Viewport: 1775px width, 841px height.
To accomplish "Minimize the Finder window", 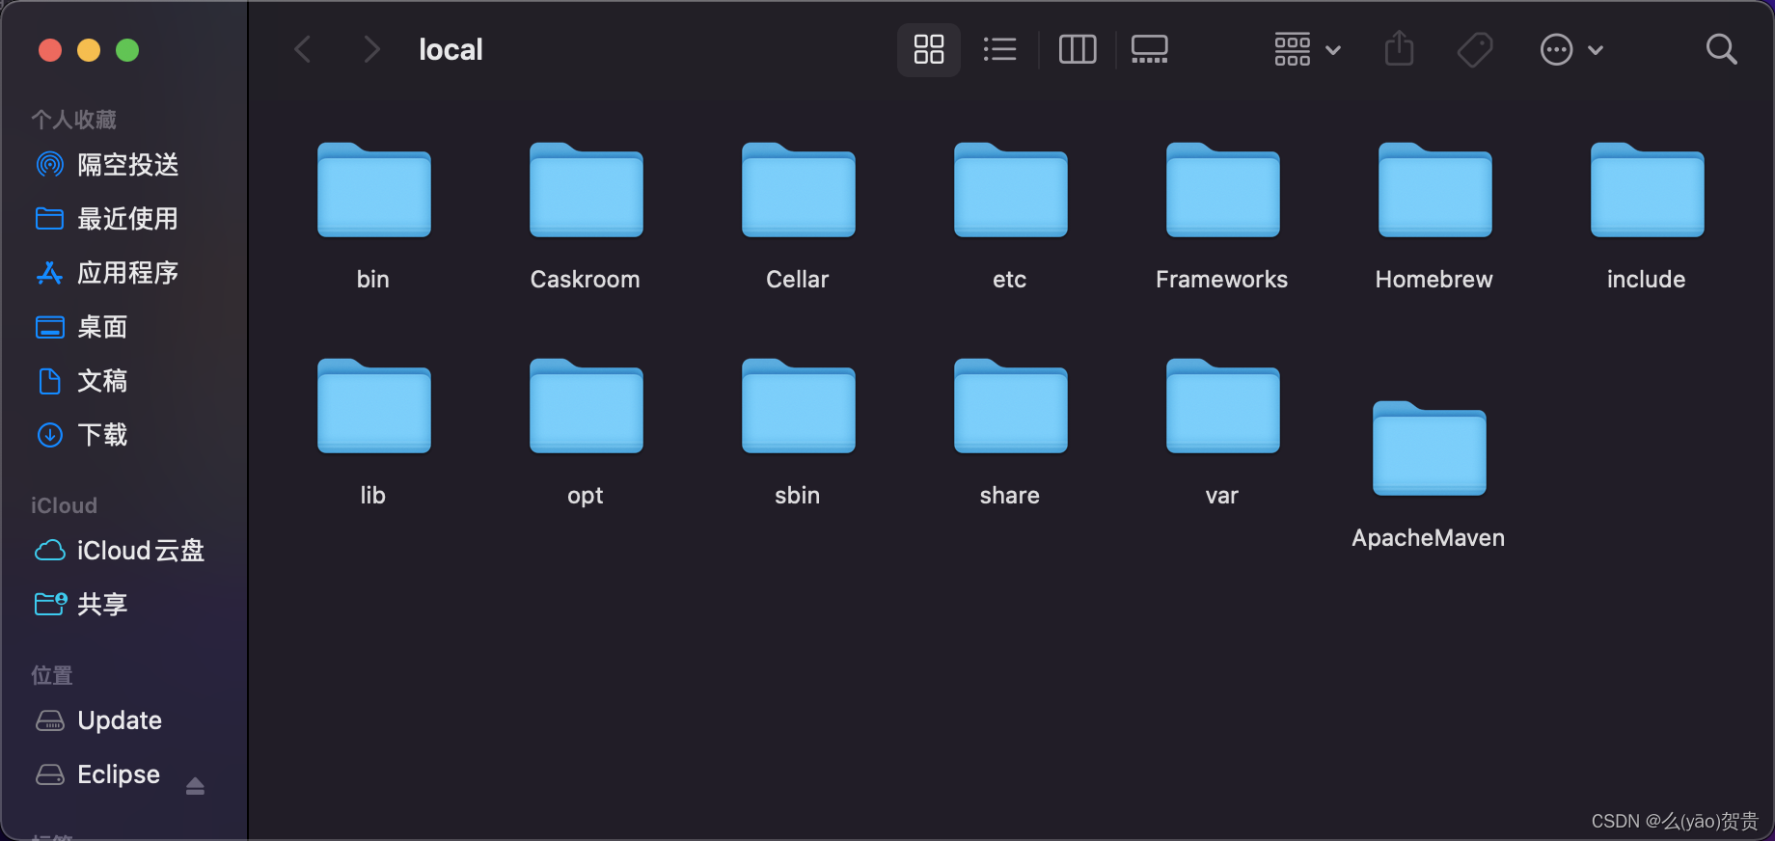I will click(89, 50).
